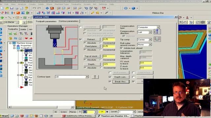The image size is (211, 118).
Task: Click the green Select all operations checkmark icon
Action: click(10, 33)
